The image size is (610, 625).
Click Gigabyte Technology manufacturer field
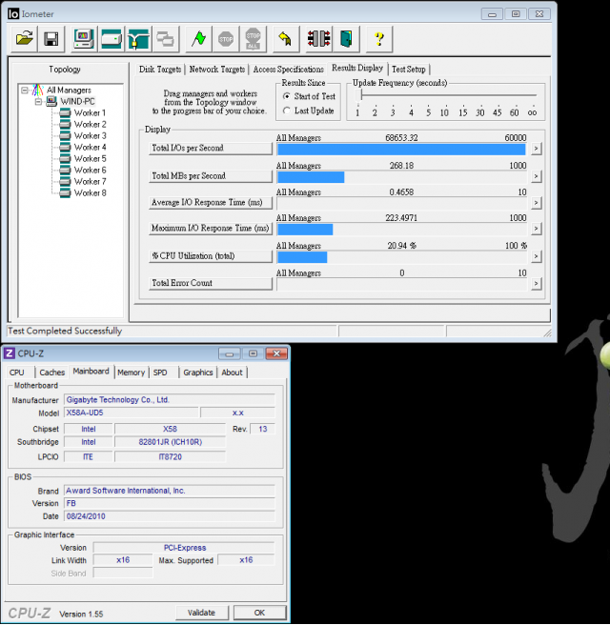(170, 400)
